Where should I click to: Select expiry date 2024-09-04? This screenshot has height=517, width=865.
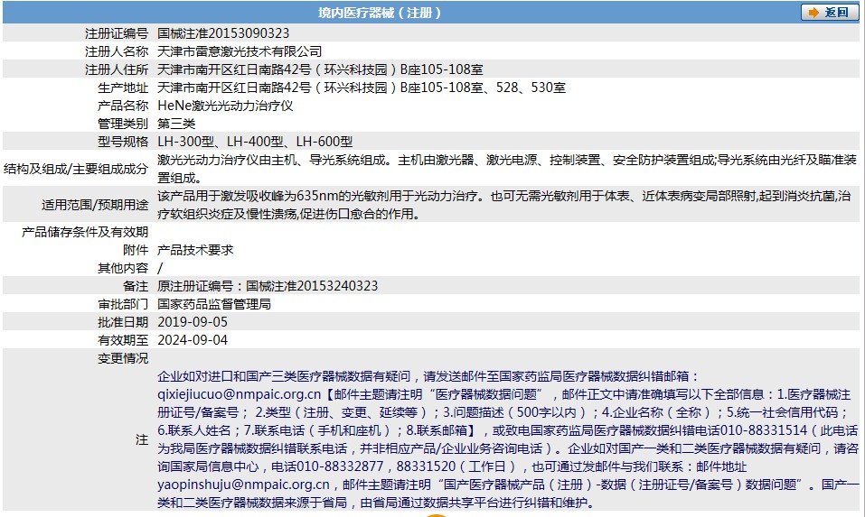coord(193,340)
